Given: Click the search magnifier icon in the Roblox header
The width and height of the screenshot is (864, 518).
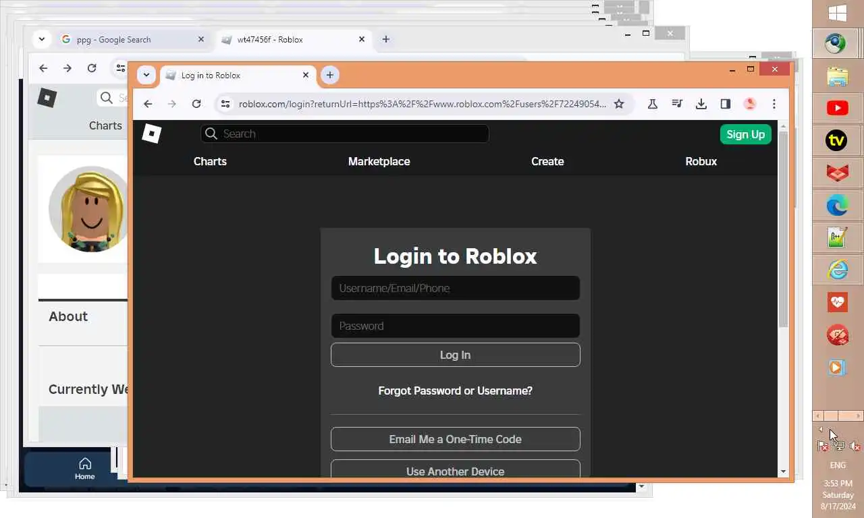Looking at the screenshot, I should pos(211,134).
